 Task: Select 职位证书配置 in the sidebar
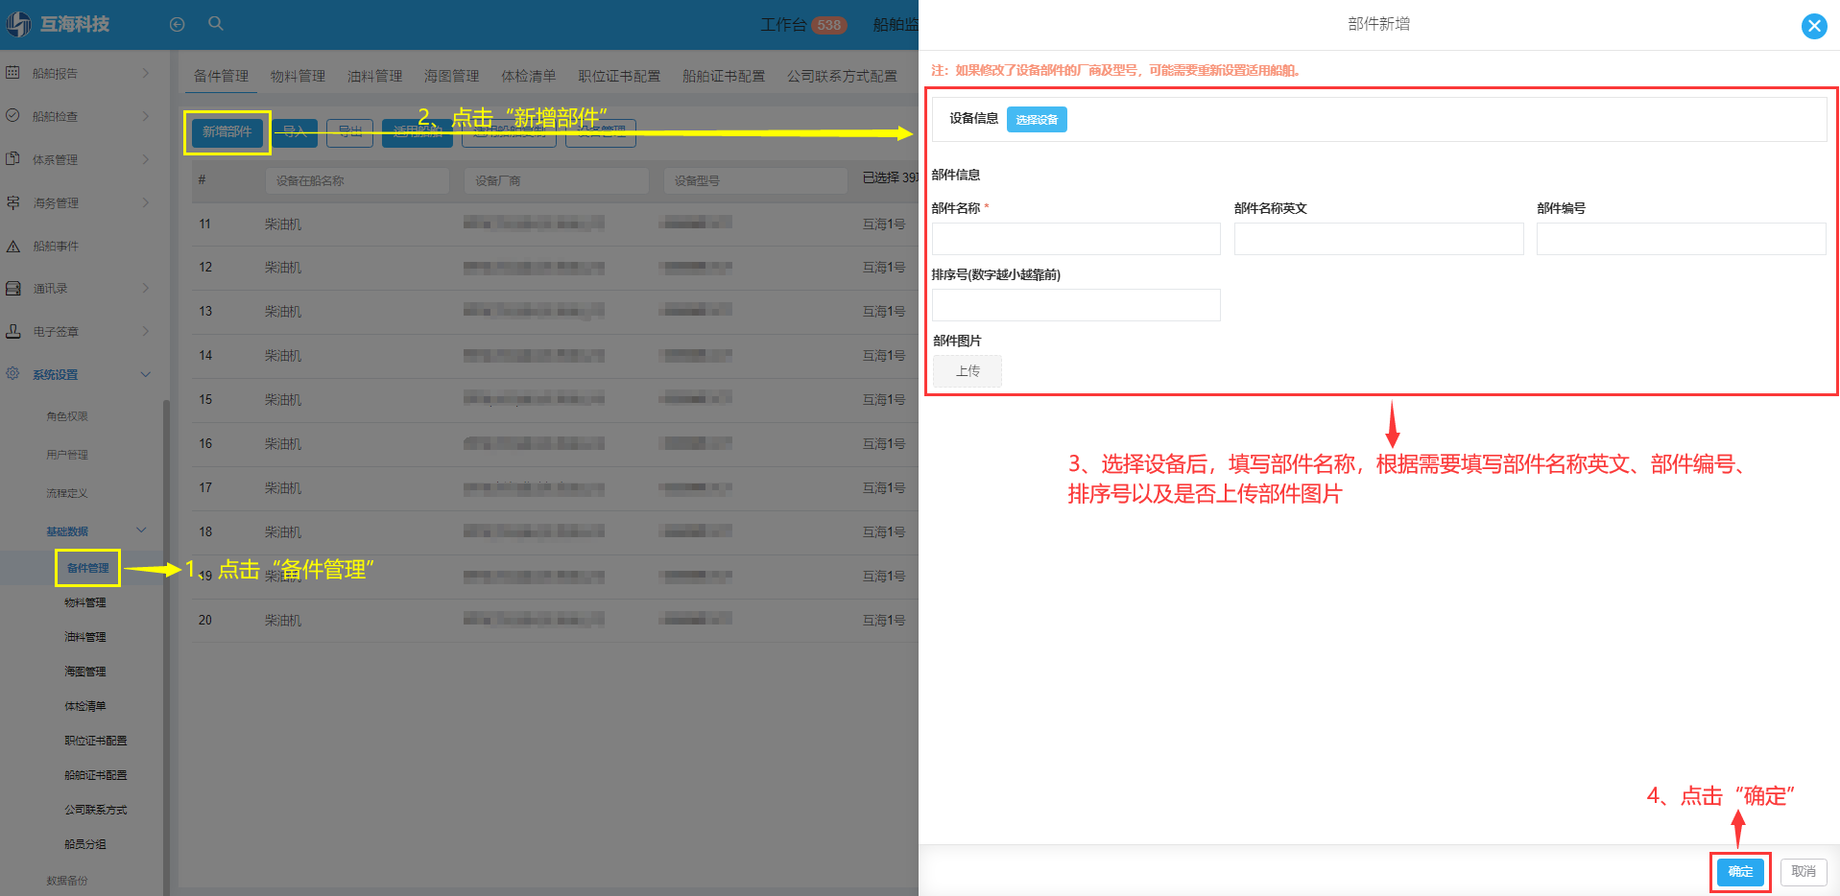click(96, 741)
